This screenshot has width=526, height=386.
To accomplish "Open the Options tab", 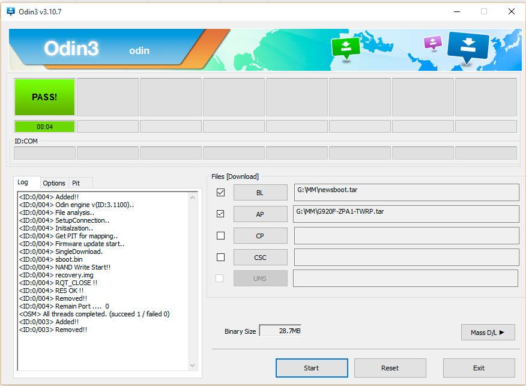I will 54,183.
